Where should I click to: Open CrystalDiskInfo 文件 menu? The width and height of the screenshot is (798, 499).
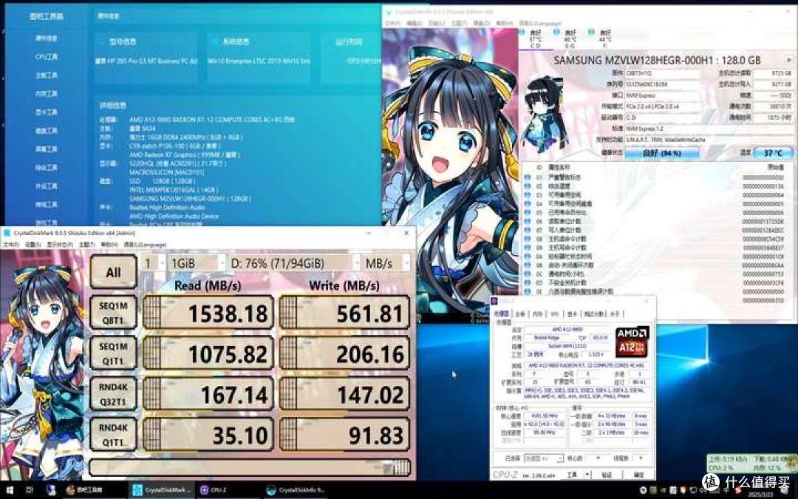pos(392,24)
